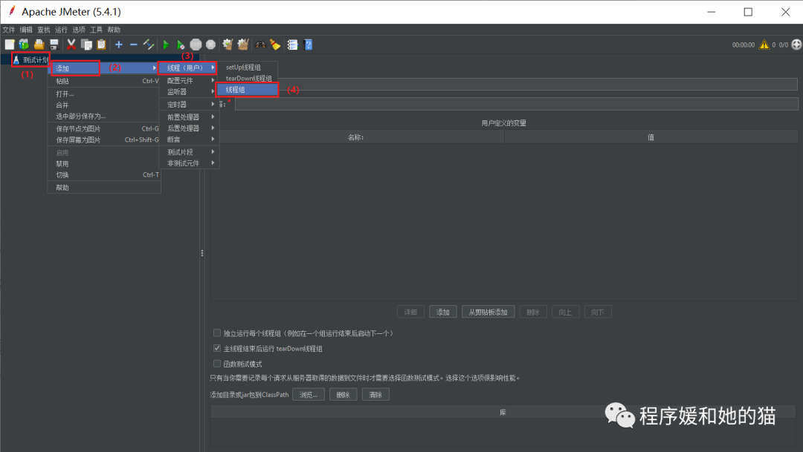Click the Clear All results icon
Screen dimensions: 803x452
tap(242, 45)
